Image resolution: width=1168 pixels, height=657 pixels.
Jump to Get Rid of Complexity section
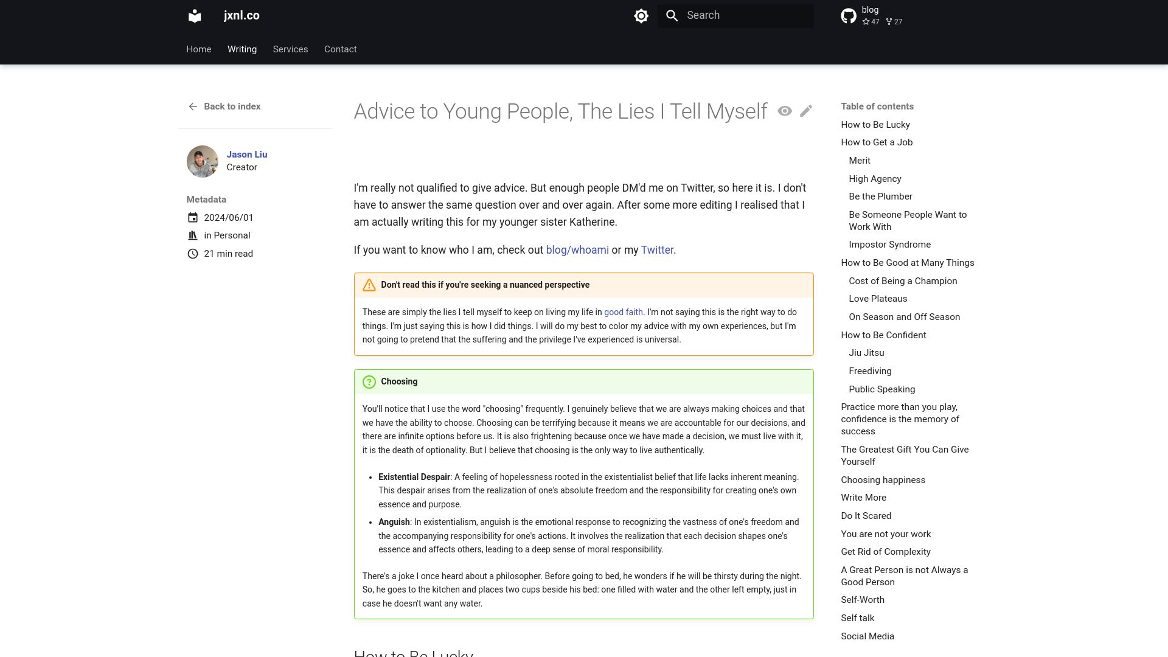(x=886, y=552)
